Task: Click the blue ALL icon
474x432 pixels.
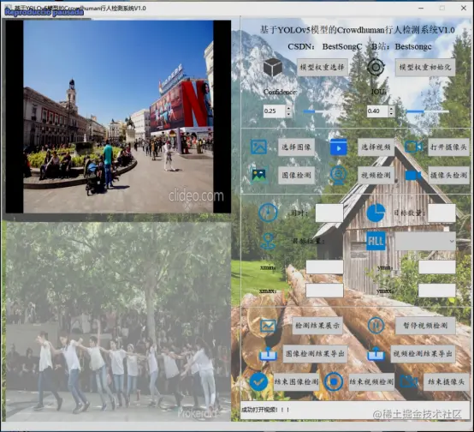Action: (376, 241)
